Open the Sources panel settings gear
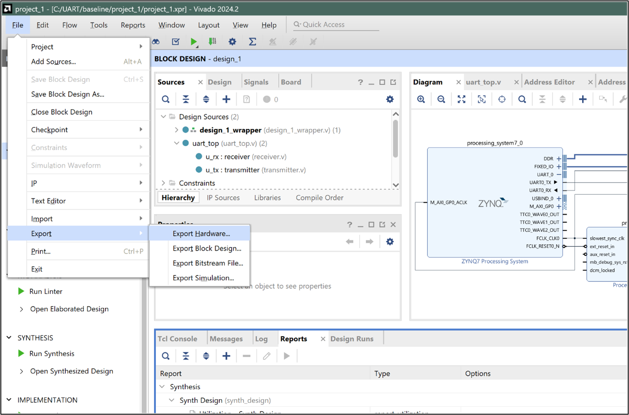Image resolution: width=629 pixels, height=415 pixels. pyautogui.click(x=389, y=99)
